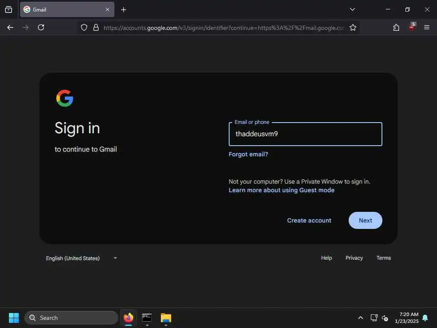Open Firefox extensions puzzle icon
This screenshot has height=328, width=437.
(x=396, y=27)
